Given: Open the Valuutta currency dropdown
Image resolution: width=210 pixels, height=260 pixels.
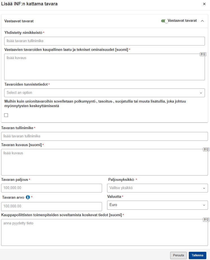Looking at the screenshot, I should (x=157, y=205).
